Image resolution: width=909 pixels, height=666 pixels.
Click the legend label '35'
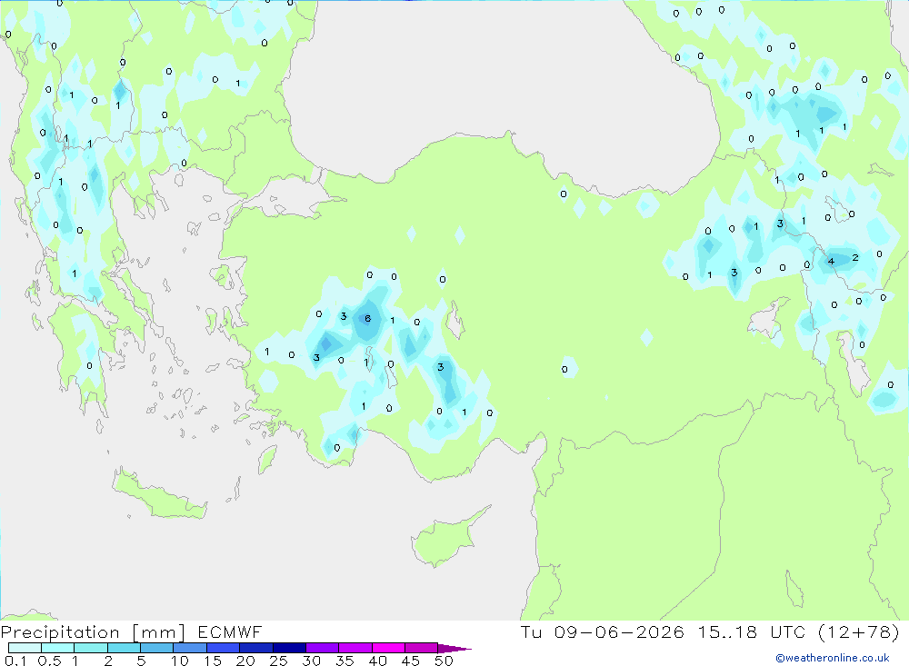(x=345, y=661)
